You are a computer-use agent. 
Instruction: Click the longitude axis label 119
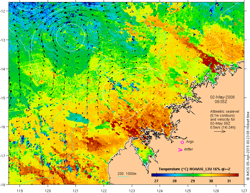coord(20,191)
